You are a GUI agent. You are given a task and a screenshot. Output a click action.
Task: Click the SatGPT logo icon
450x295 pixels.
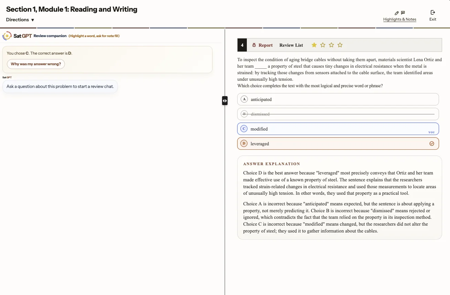point(7,36)
